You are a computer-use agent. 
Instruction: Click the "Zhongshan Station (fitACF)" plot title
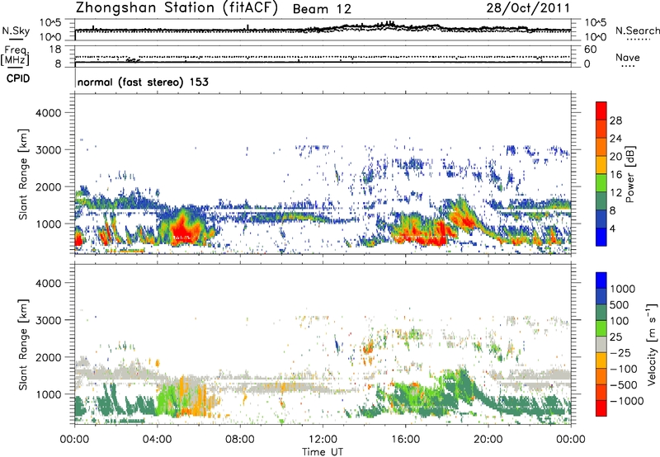click(x=177, y=7)
